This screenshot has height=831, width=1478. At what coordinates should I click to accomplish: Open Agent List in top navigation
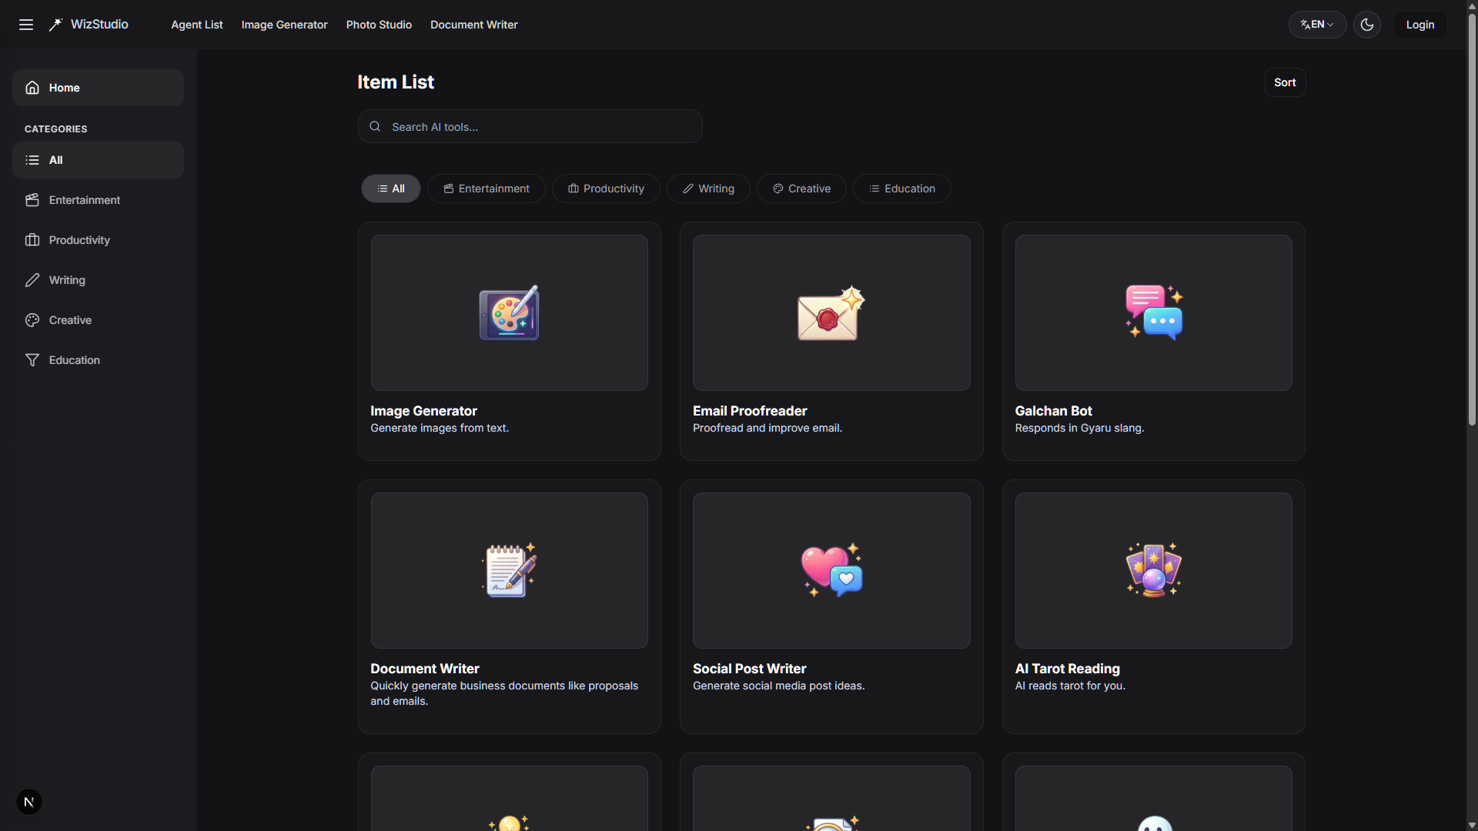(197, 25)
